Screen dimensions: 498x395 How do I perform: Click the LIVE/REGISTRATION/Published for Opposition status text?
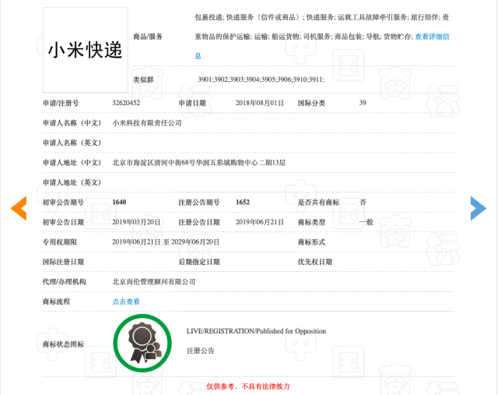click(256, 331)
